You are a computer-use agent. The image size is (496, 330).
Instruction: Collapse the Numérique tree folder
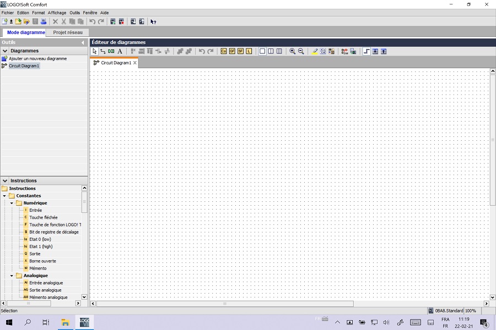click(x=12, y=203)
